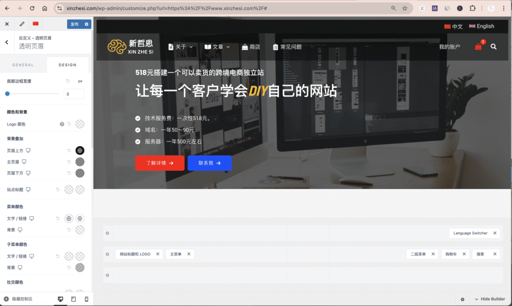Switch site language to English
The image size is (512, 306).
coord(481,26)
